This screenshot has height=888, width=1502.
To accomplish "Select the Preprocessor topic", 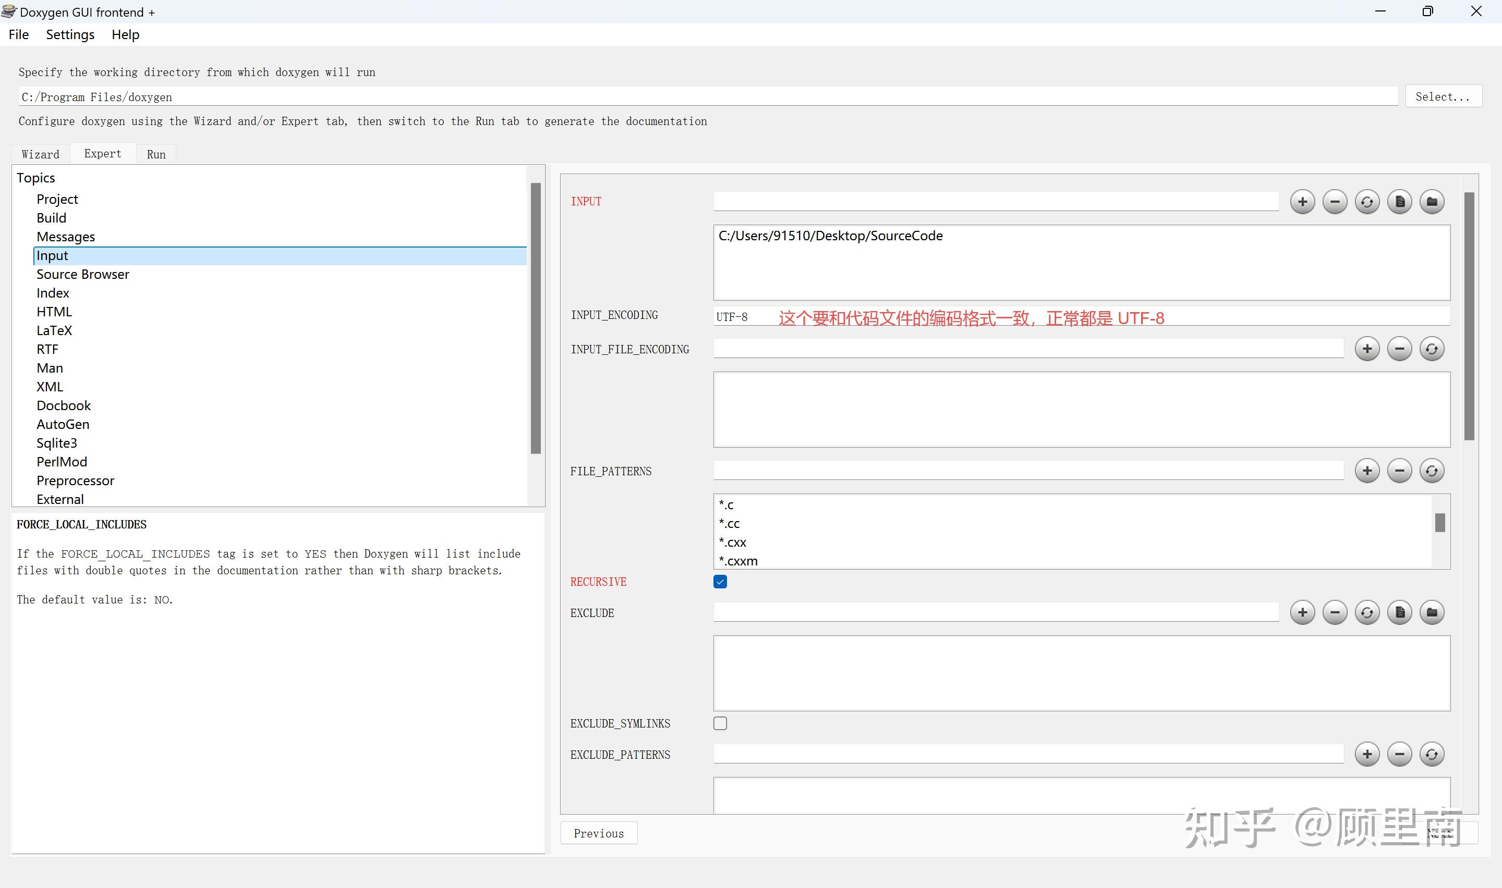I will (76, 480).
